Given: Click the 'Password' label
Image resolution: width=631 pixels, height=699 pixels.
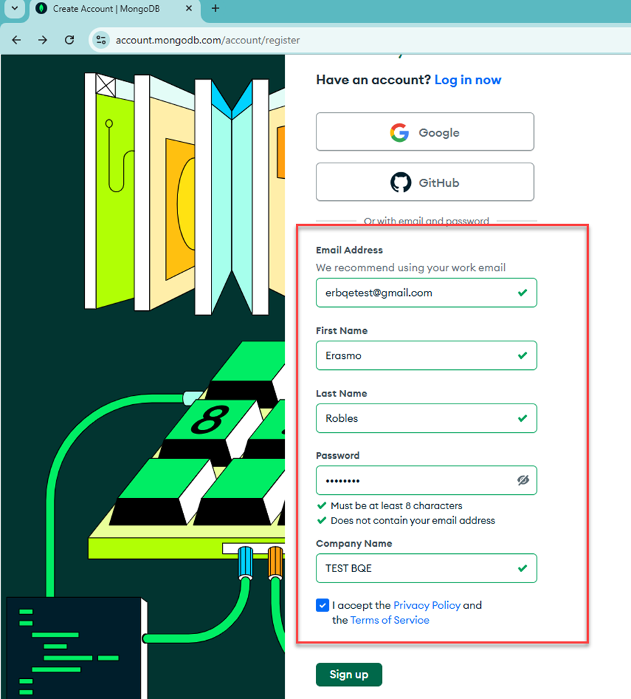Looking at the screenshot, I should click(x=338, y=455).
